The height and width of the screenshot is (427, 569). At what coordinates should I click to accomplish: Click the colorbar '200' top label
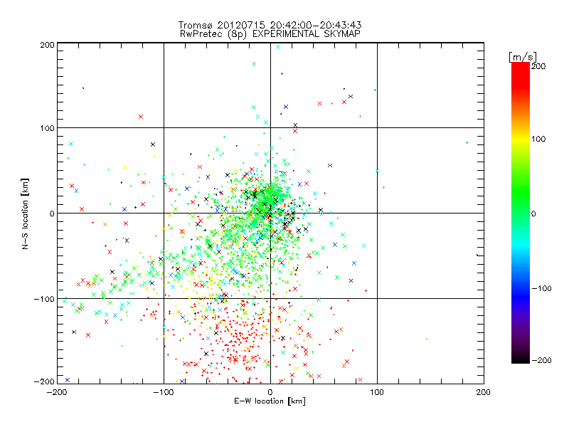tap(538, 66)
